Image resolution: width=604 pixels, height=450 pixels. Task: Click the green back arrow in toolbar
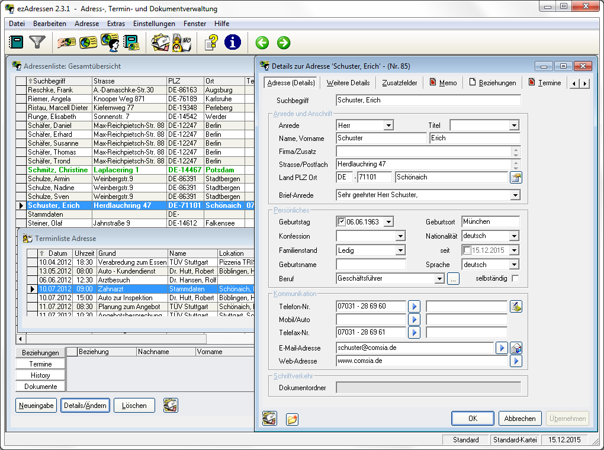click(262, 43)
